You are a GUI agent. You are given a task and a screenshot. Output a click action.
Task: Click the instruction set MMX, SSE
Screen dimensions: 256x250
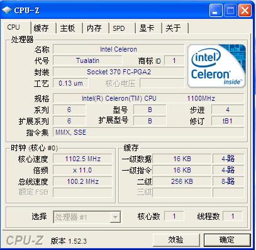(x=148, y=132)
